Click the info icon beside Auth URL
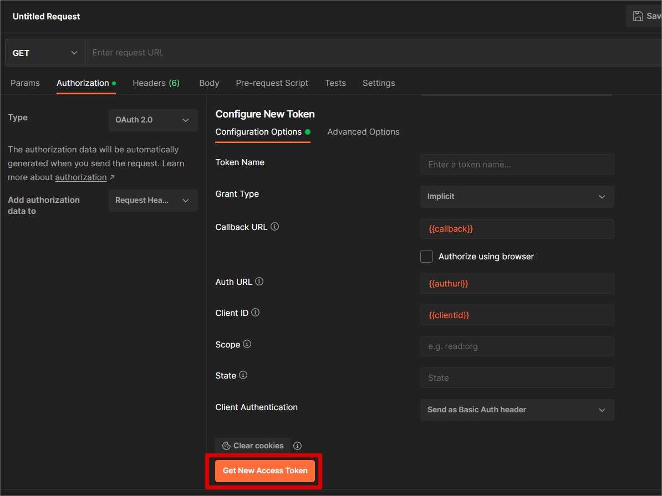 coord(259,282)
